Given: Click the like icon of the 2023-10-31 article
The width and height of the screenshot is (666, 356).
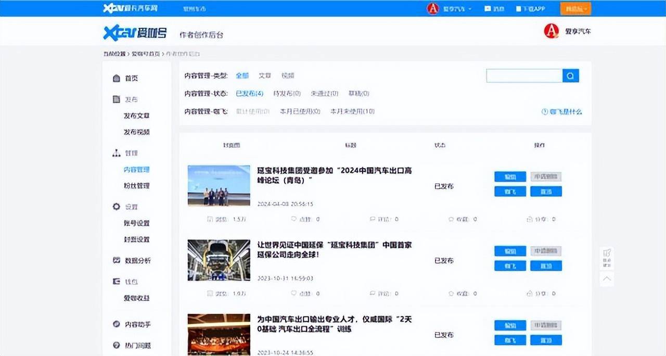Looking at the screenshot, I should 293,294.
